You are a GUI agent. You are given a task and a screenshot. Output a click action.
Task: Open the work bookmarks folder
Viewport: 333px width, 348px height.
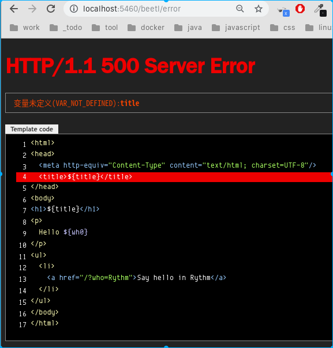coord(25,28)
